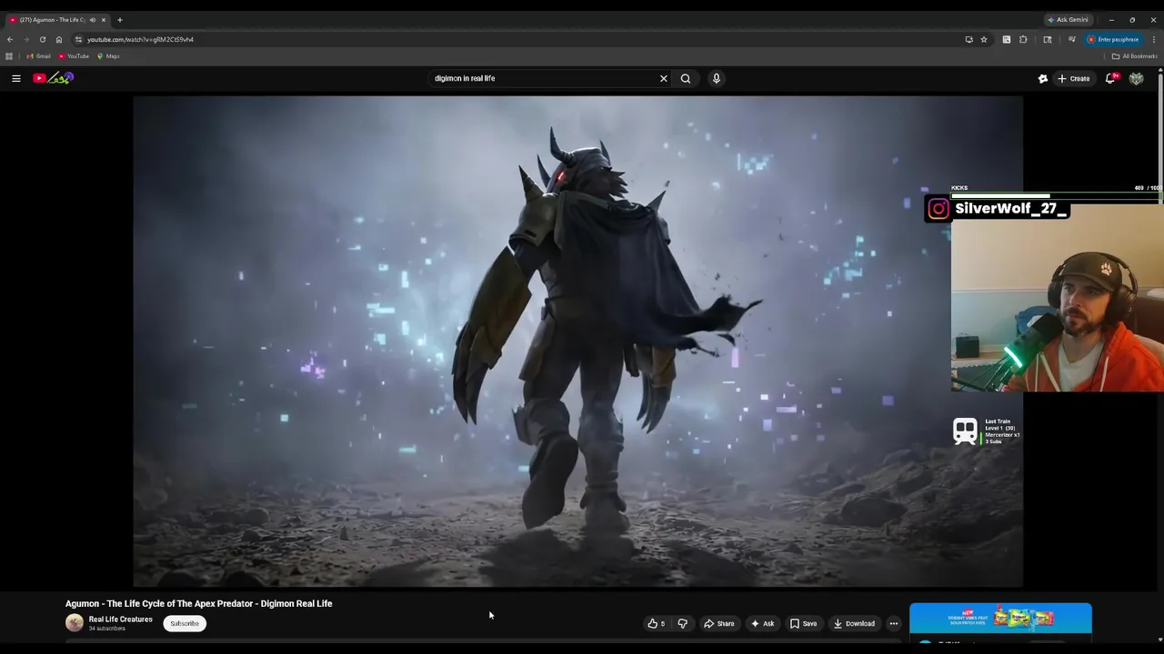The width and height of the screenshot is (1164, 654).
Task: Click the browser address bar URL
Action: point(140,39)
